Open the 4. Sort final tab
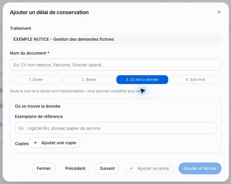 [195, 80]
